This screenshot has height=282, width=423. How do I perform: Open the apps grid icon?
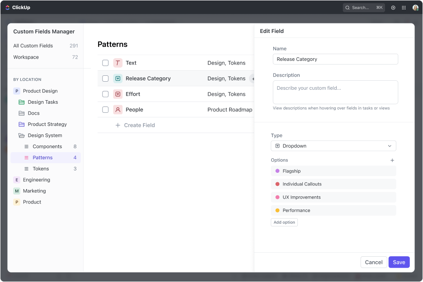(x=404, y=8)
